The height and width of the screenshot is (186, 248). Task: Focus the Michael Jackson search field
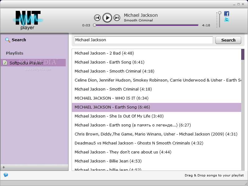(144, 40)
